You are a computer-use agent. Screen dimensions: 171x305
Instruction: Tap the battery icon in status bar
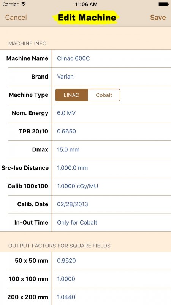pos(163,4)
